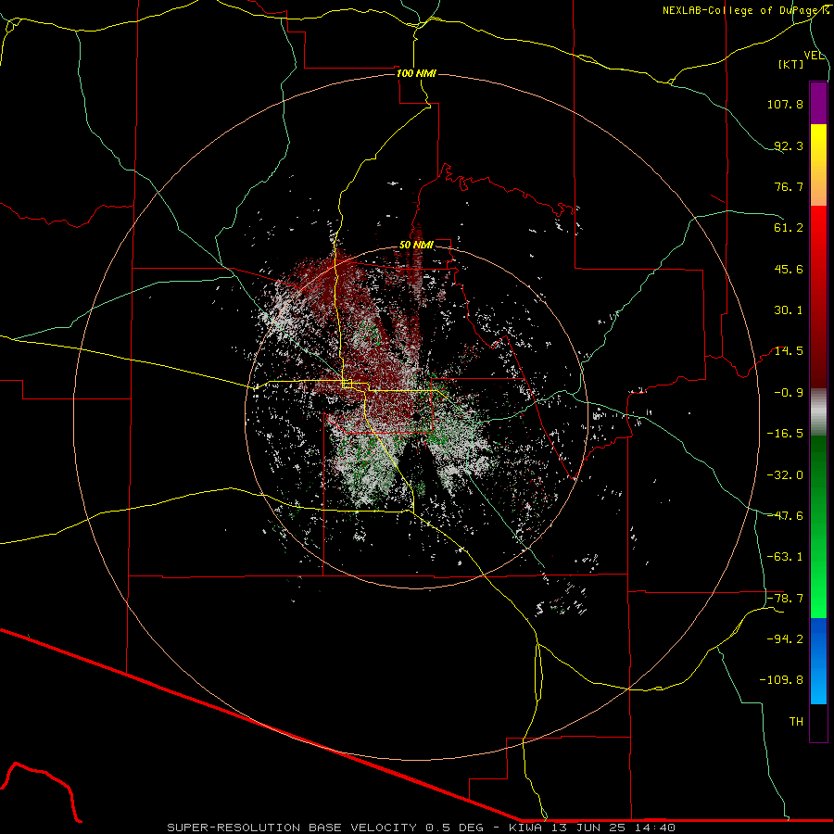Image resolution: width=834 pixels, height=834 pixels.
Task: Select the 107.8 velocity scale value
Action: 785,104
